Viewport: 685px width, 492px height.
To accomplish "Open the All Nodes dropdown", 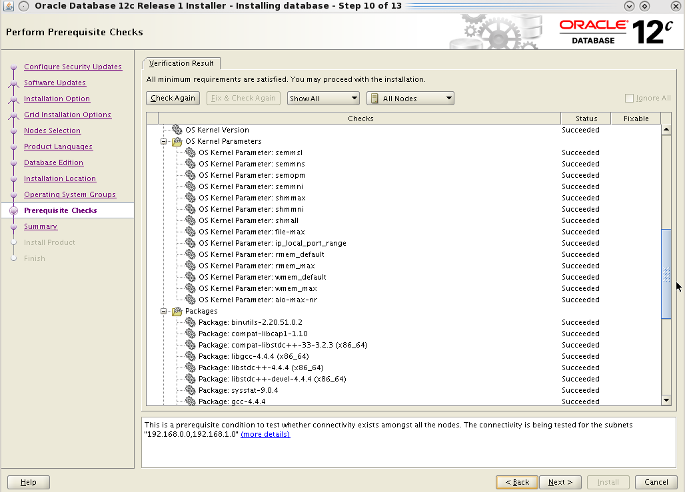I will 410,99.
